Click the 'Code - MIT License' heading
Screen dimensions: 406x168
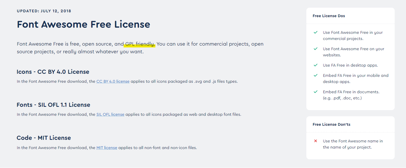point(44,138)
